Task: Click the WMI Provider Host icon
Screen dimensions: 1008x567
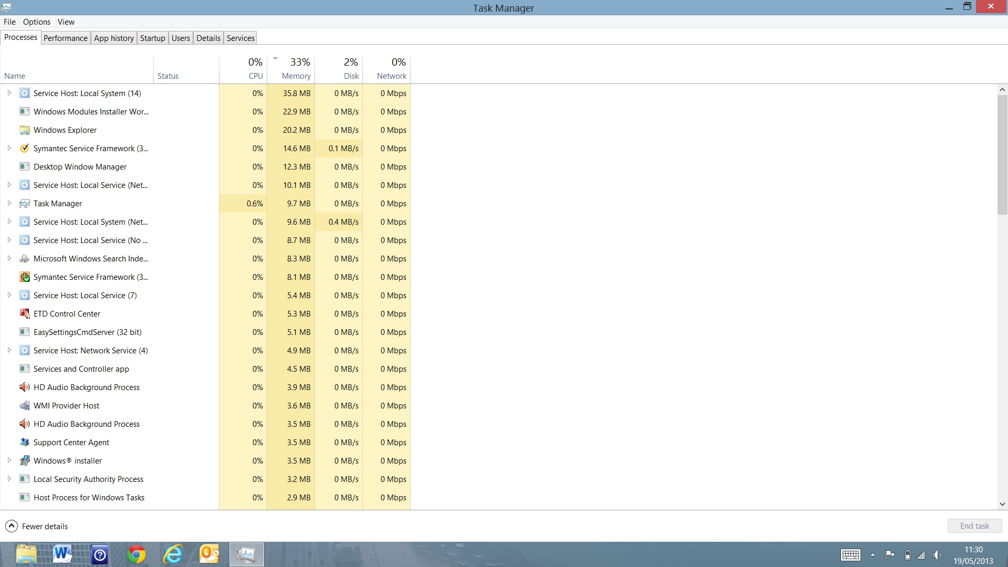Action: tap(24, 405)
